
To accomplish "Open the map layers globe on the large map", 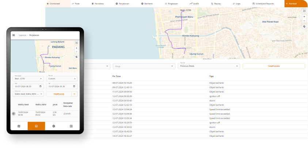I will [x=304, y=27].
